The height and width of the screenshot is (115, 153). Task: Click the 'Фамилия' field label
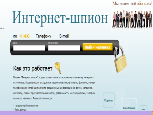tap(53, 43)
